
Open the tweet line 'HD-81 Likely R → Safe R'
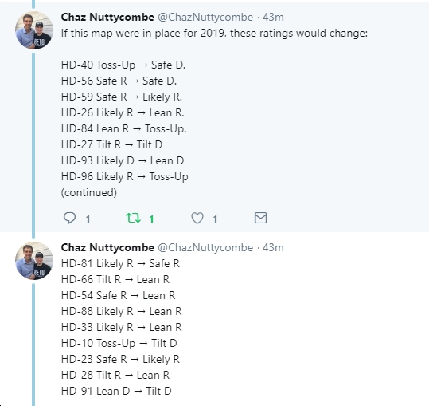click(x=120, y=264)
